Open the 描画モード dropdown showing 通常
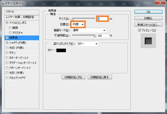This screenshot has height=114, width=167. click(x=89, y=30)
